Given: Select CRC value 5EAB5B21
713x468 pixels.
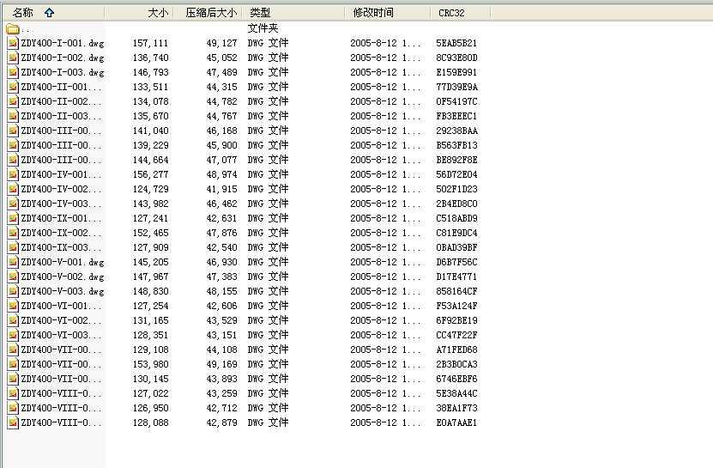Looking at the screenshot, I should (x=456, y=43).
